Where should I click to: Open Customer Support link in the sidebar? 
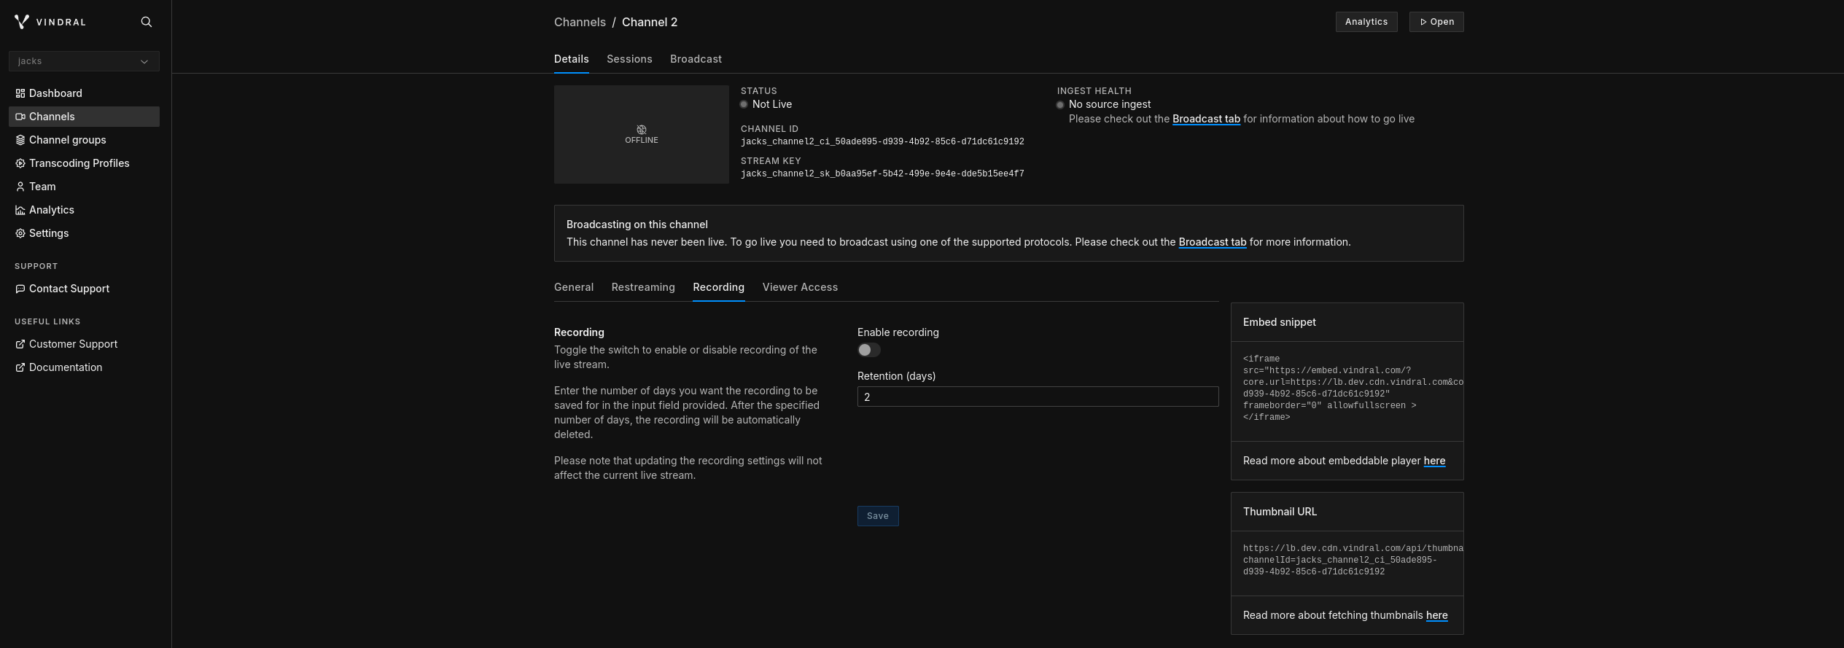84,344
